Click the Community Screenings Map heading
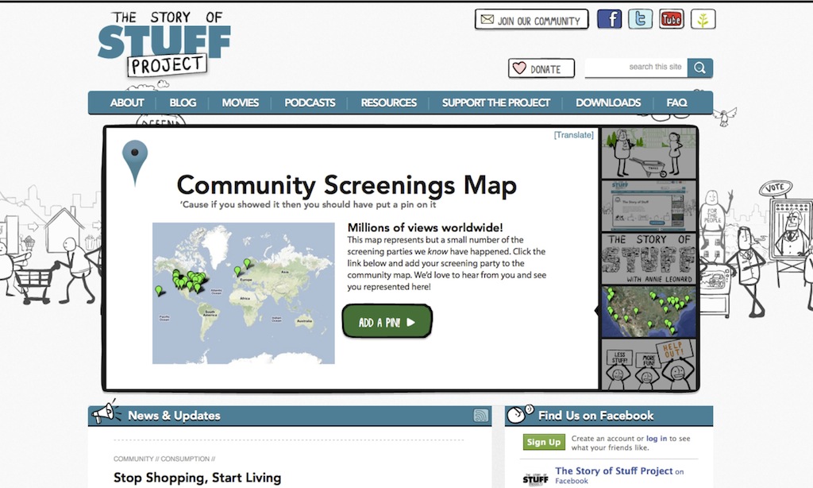 pos(347,185)
